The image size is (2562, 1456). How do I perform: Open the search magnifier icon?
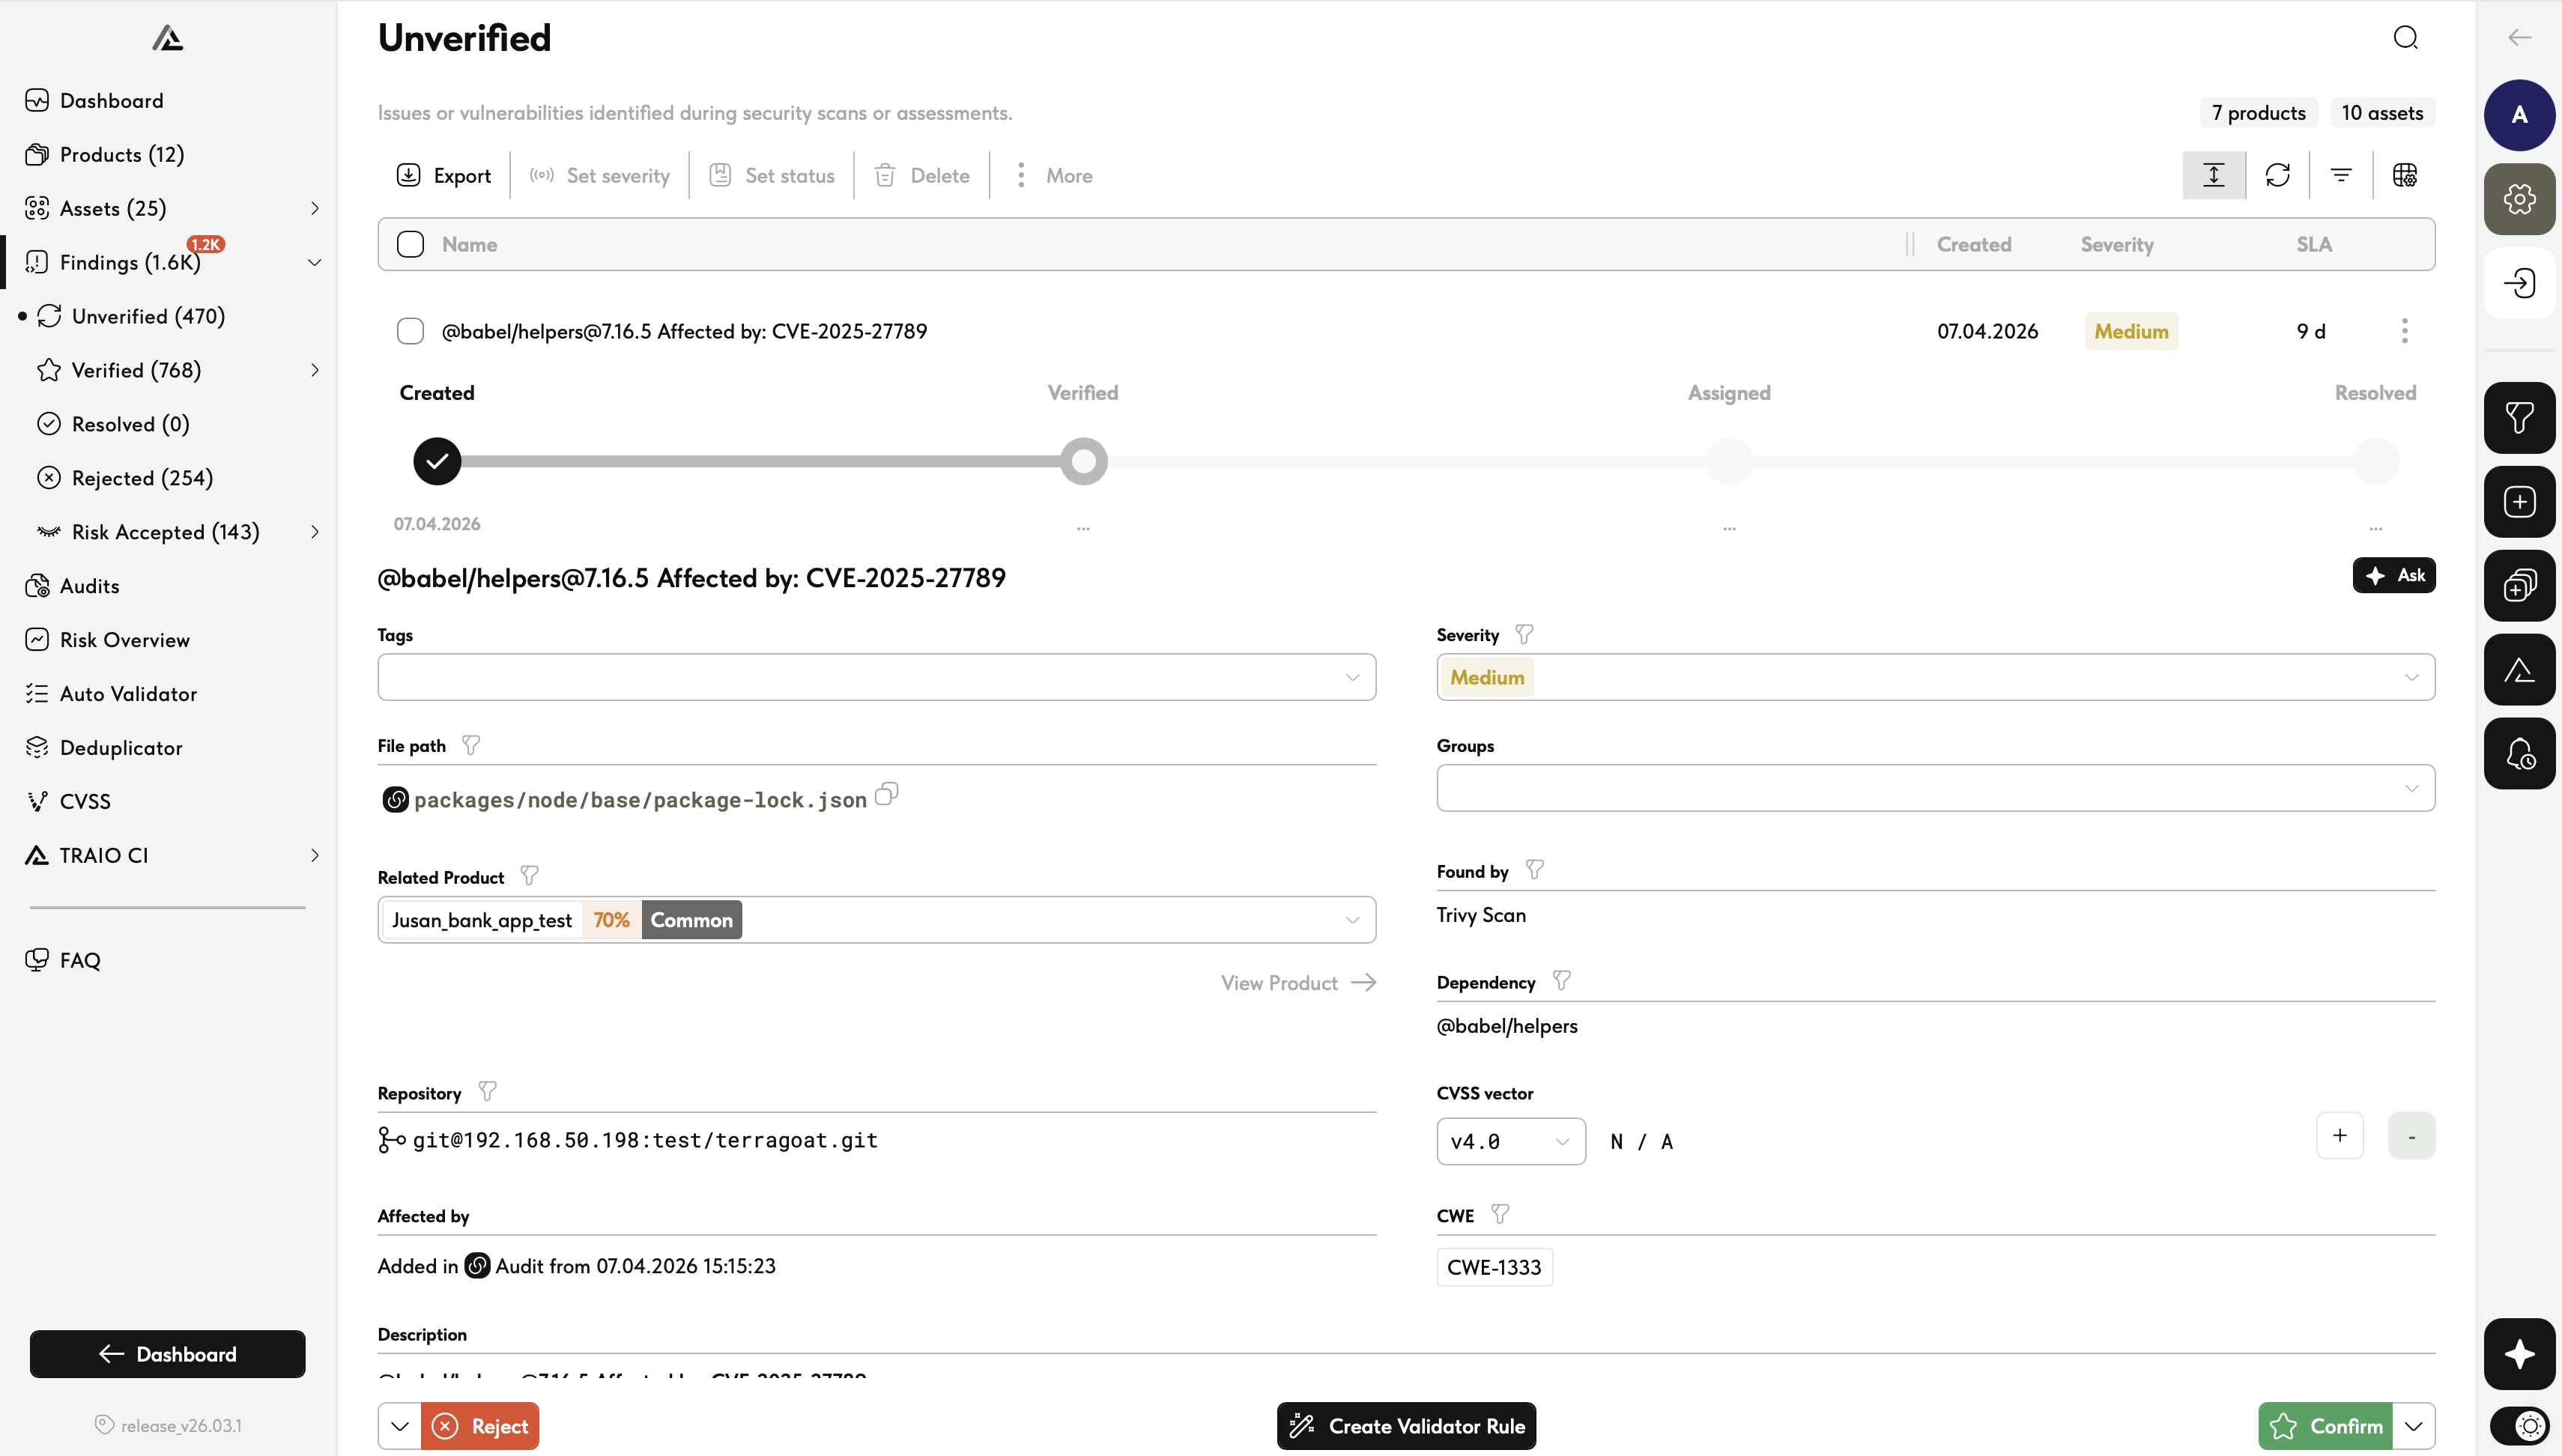click(x=2405, y=38)
